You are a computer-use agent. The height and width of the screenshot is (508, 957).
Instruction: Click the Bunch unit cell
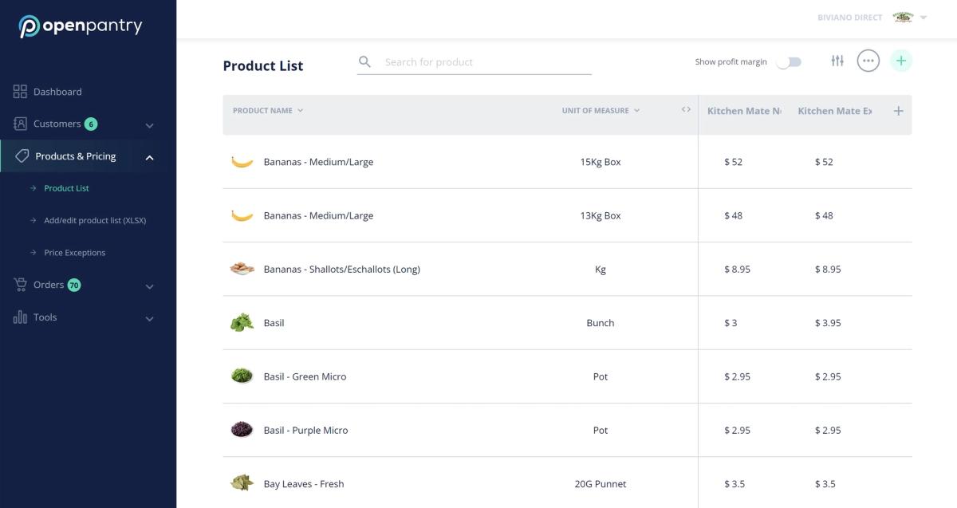pos(601,323)
